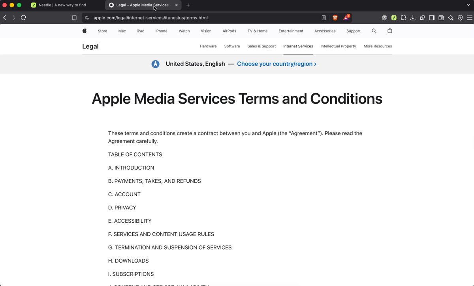
Task: Open Brave Shields lion icon
Action: [335, 18]
